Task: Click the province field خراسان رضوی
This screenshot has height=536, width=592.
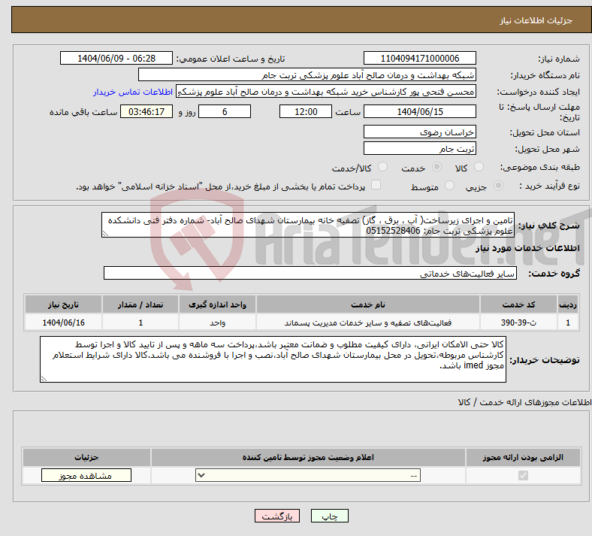Action: pos(419,132)
